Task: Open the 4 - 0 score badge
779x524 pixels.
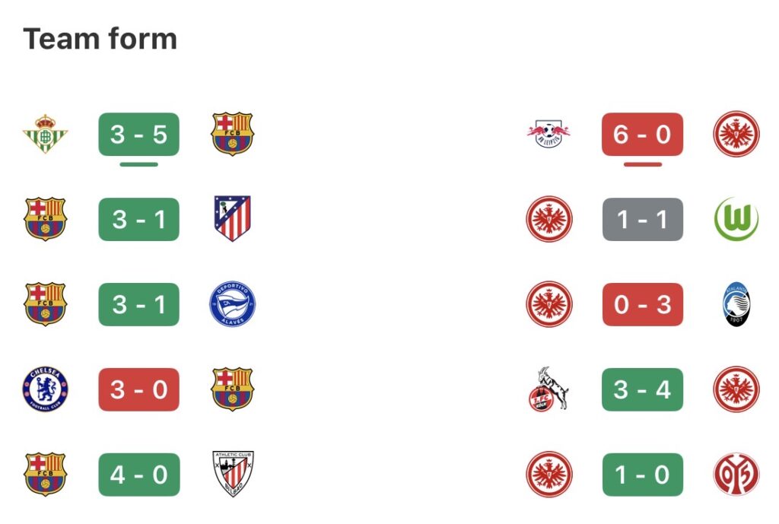Action: pyautogui.click(x=138, y=475)
